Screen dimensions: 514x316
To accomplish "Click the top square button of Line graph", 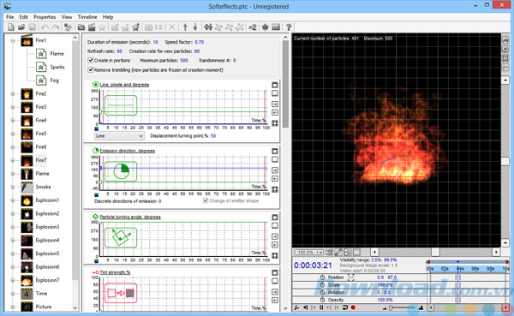I will click(275, 85).
